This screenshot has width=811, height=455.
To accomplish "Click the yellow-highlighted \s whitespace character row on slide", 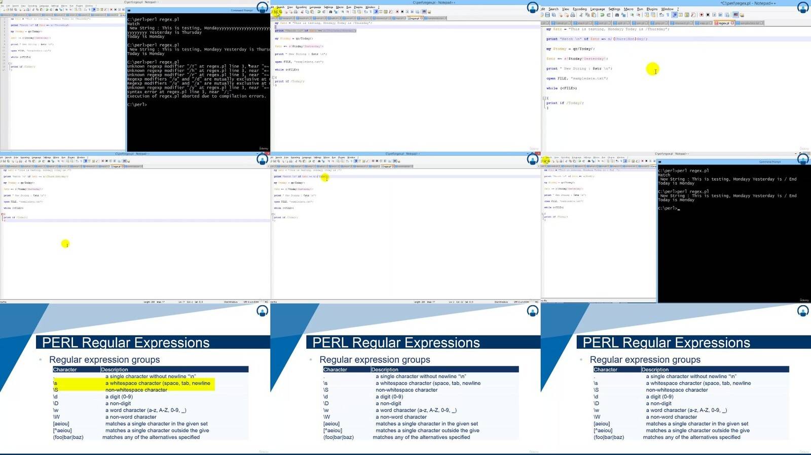I will [x=133, y=383].
